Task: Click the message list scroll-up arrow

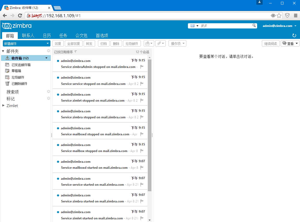Action: (150, 57)
